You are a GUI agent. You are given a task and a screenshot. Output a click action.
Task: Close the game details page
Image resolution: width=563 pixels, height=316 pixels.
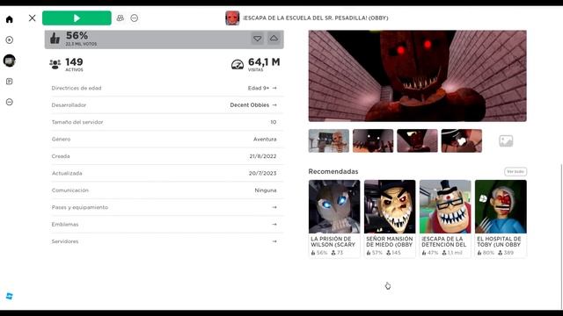[32, 18]
